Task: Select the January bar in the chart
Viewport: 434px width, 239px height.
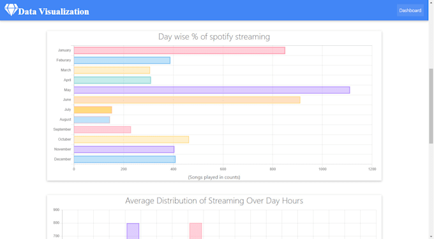Action: click(179, 50)
